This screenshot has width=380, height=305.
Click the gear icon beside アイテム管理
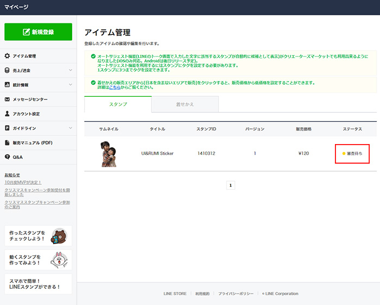point(7,56)
